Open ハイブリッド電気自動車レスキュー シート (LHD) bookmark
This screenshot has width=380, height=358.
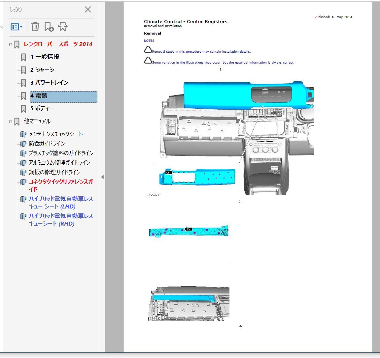click(x=61, y=203)
